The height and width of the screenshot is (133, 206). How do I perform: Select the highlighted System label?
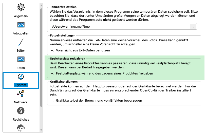click(x=21, y=85)
